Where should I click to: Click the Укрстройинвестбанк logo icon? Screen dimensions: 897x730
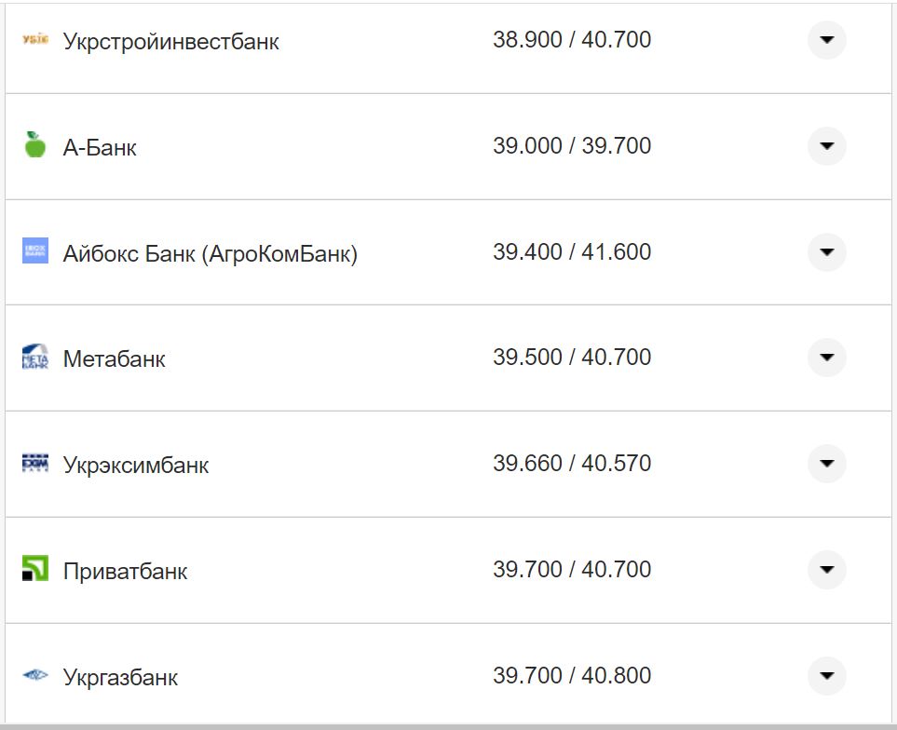point(34,39)
